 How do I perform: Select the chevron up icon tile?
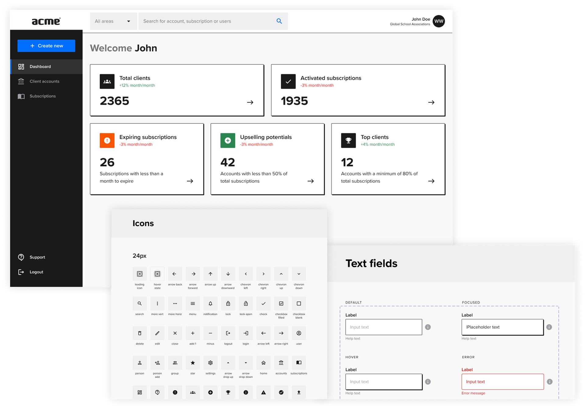coord(281,274)
